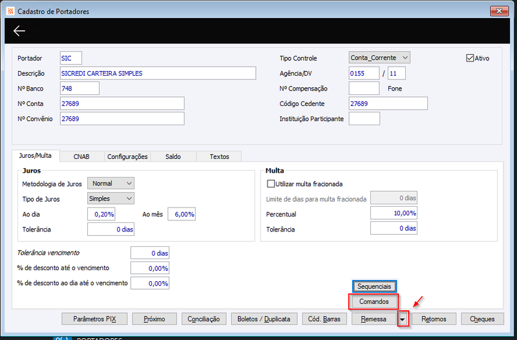Screen dimensions: 517x340
Task: Click the Sequenciais button
Action: 374,286
